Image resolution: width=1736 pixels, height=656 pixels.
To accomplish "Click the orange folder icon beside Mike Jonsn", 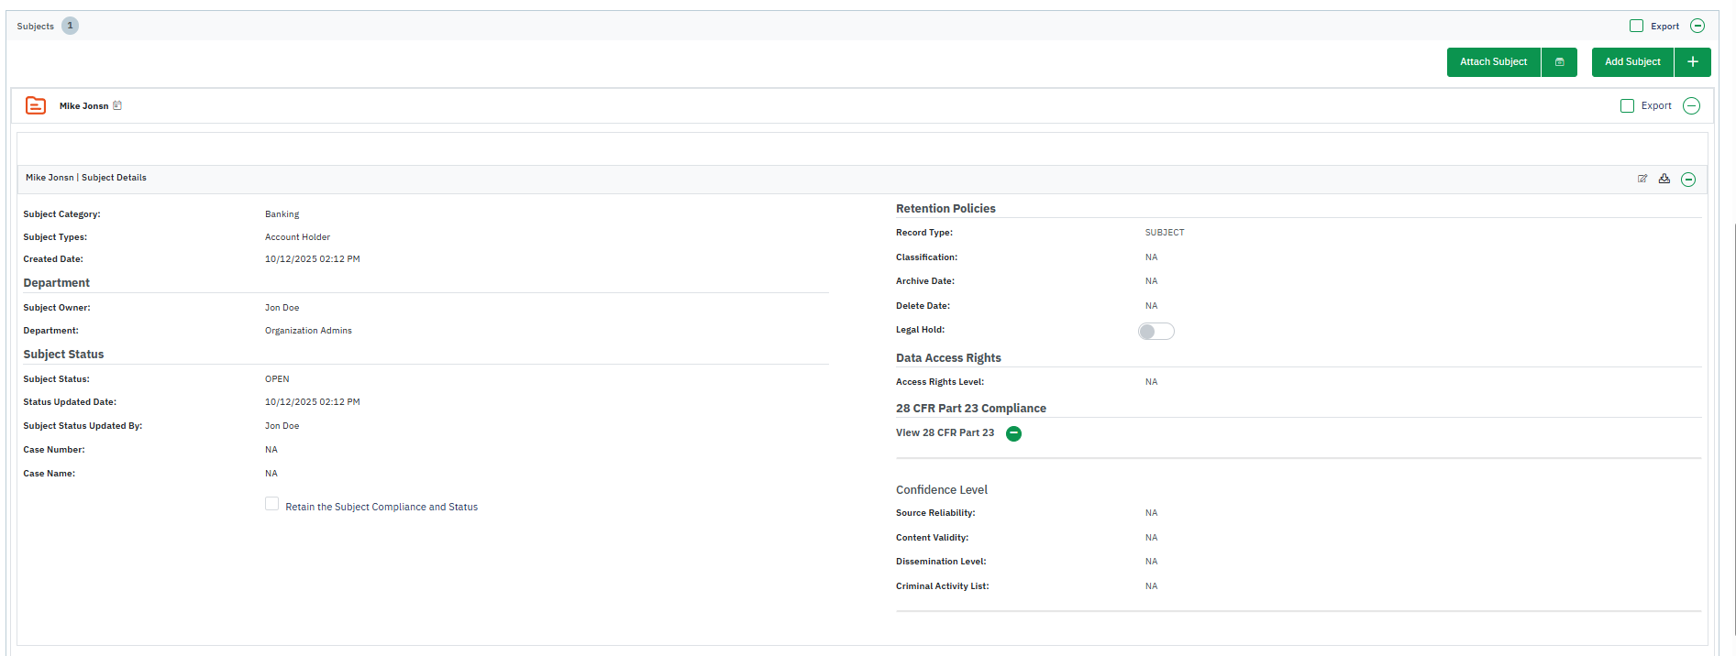I will (36, 106).
